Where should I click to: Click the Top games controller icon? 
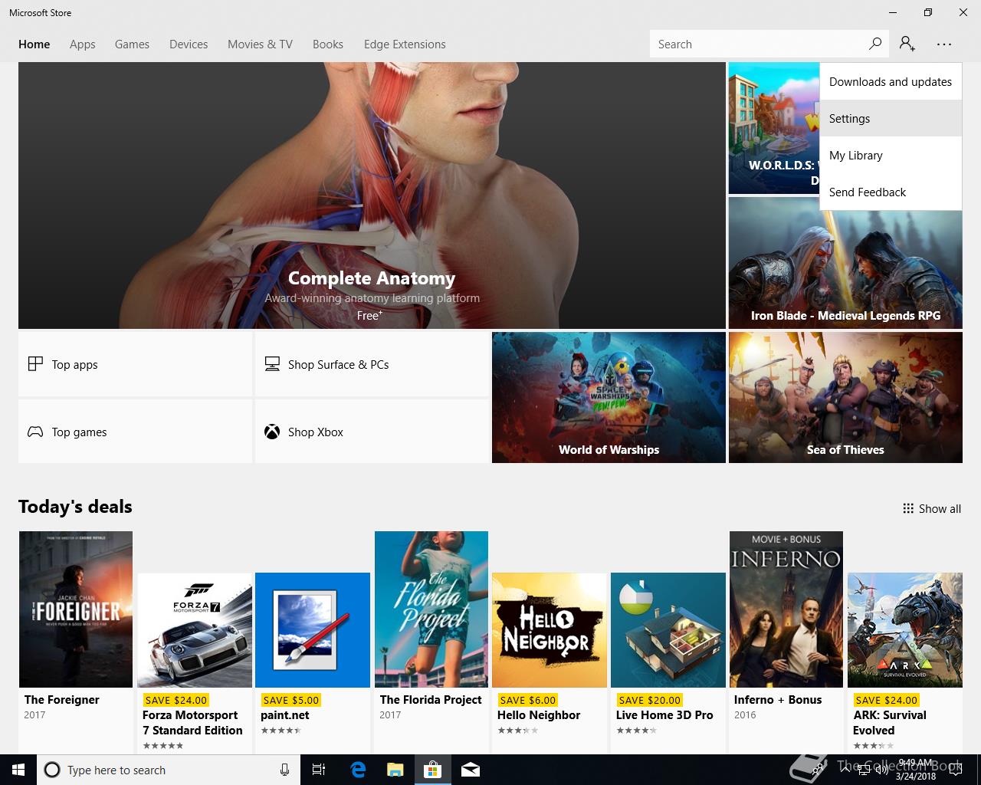35,432
